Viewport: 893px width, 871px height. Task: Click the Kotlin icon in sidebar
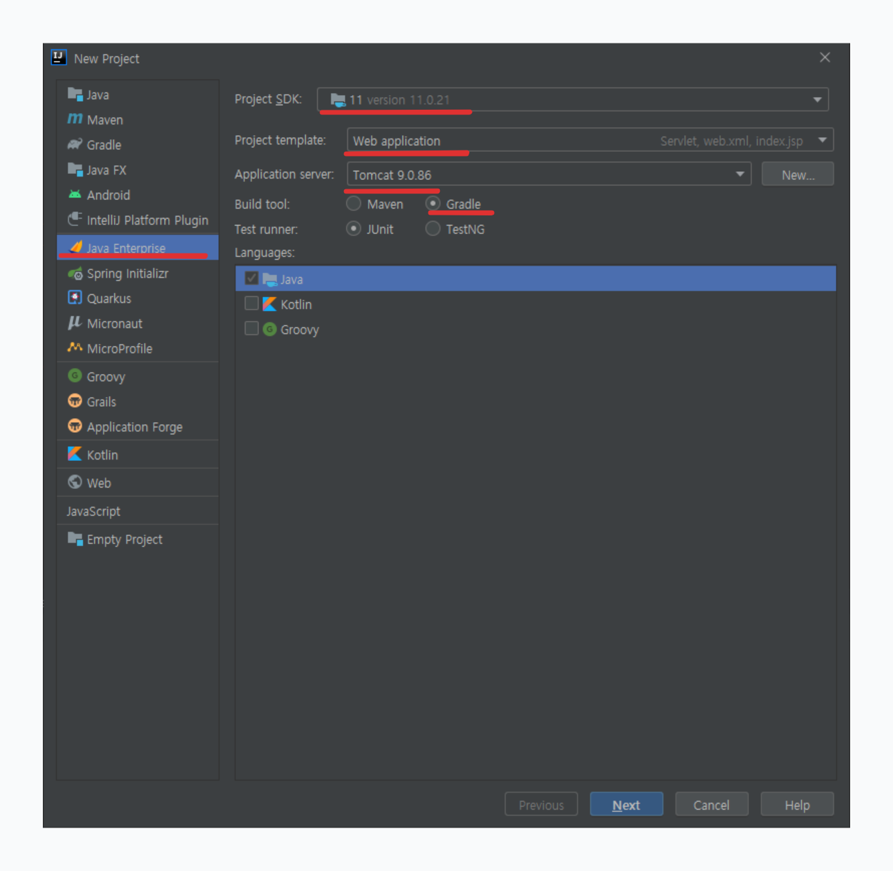75,454
